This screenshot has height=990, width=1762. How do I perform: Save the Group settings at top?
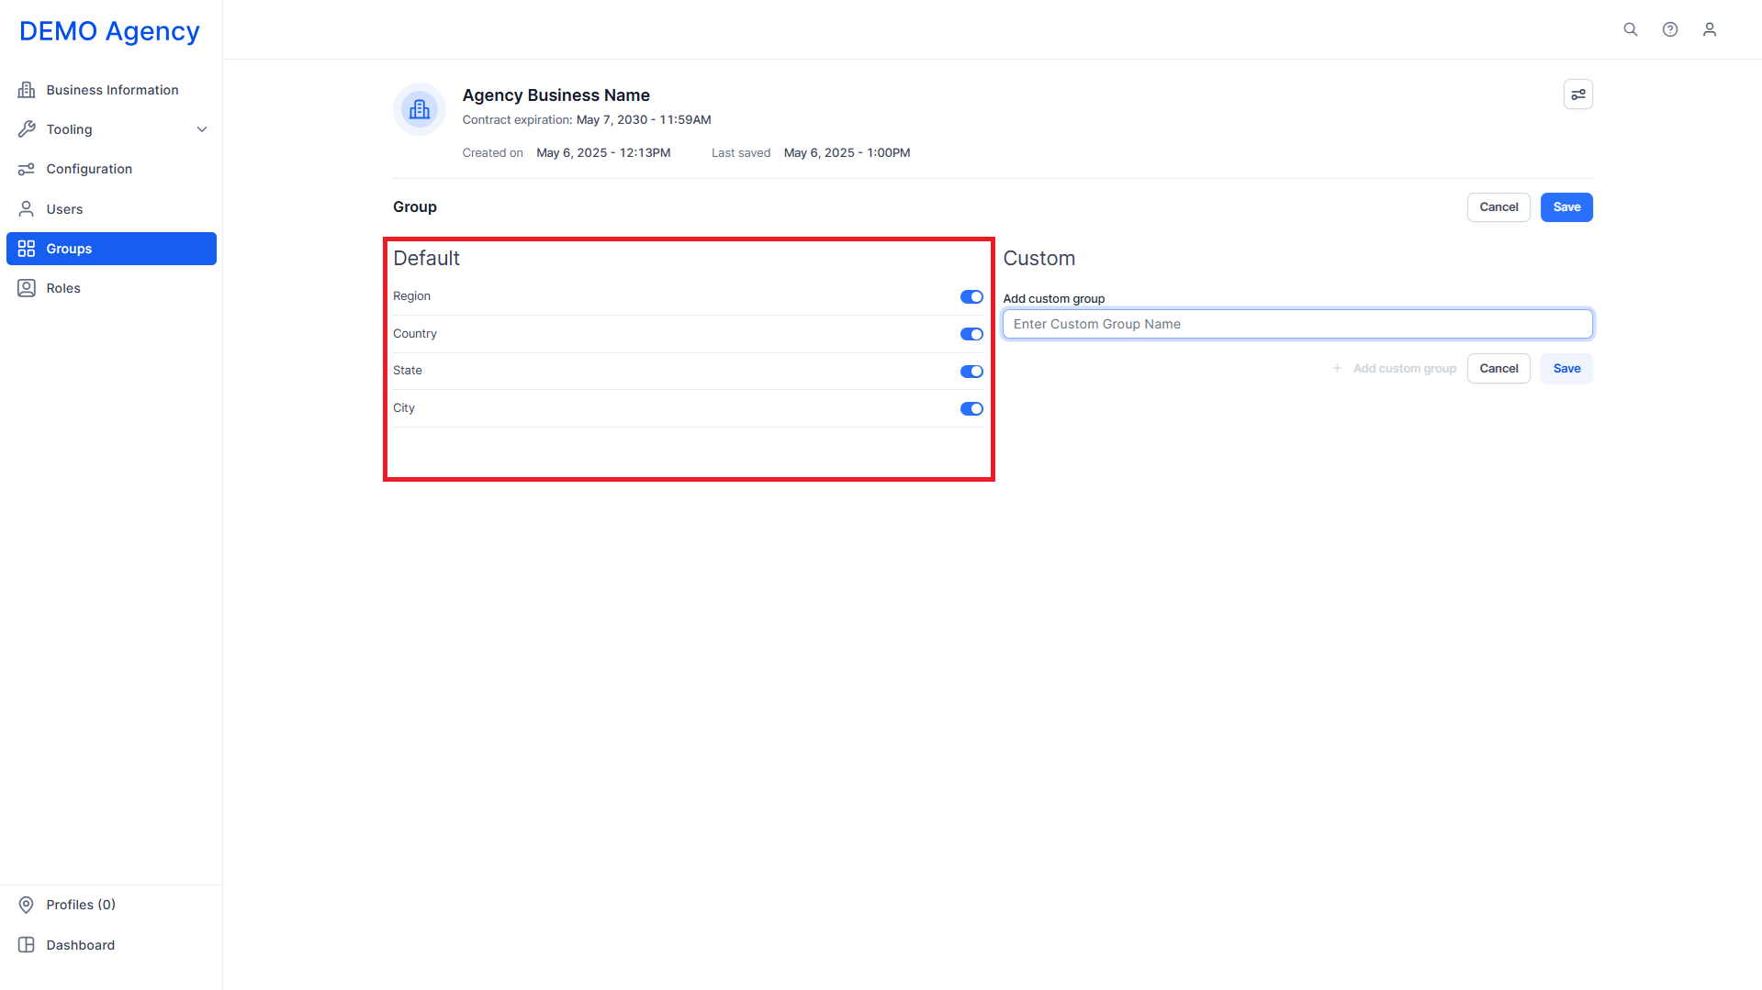[x=1566, y=207]
